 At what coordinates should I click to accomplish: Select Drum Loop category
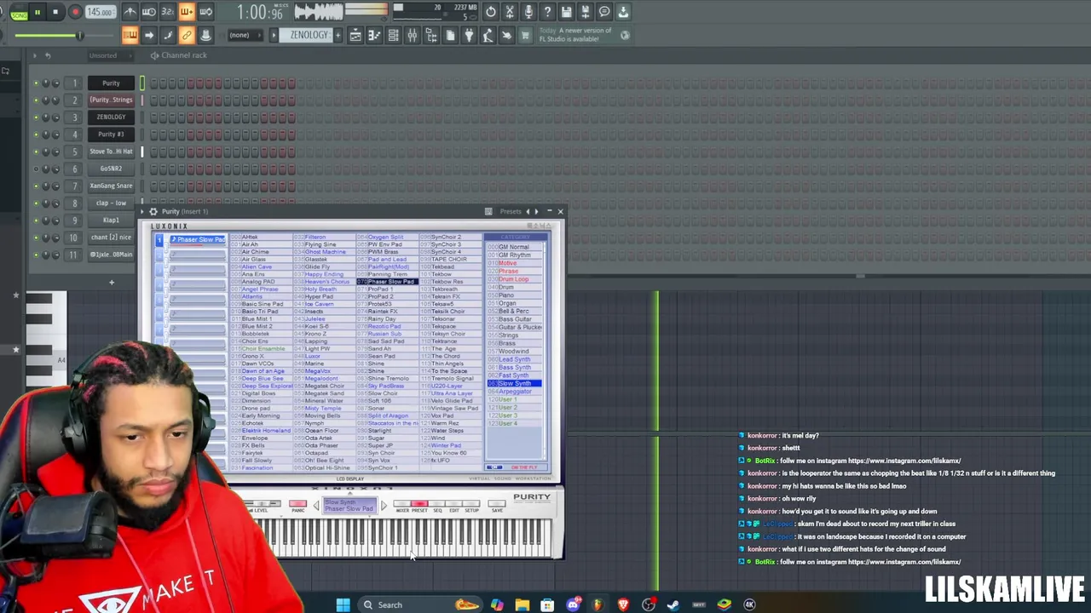pos(513,279)
